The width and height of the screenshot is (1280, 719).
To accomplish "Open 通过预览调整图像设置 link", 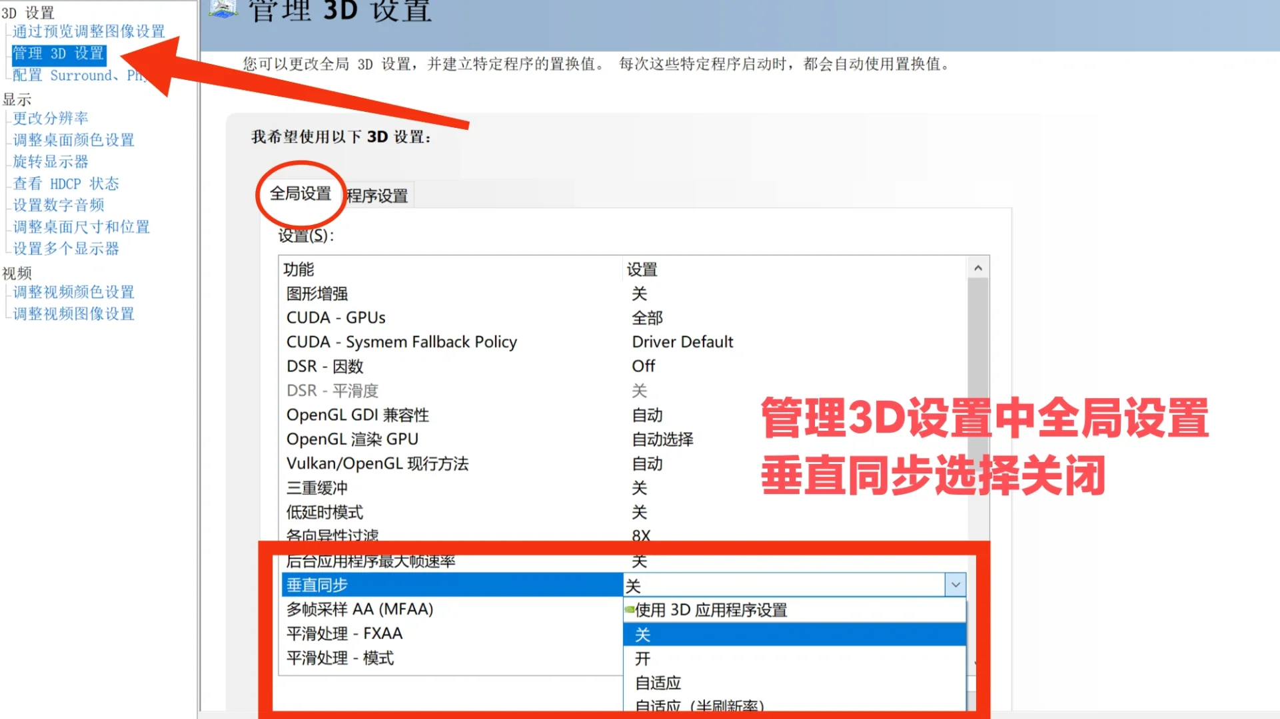I will (89, 31).
